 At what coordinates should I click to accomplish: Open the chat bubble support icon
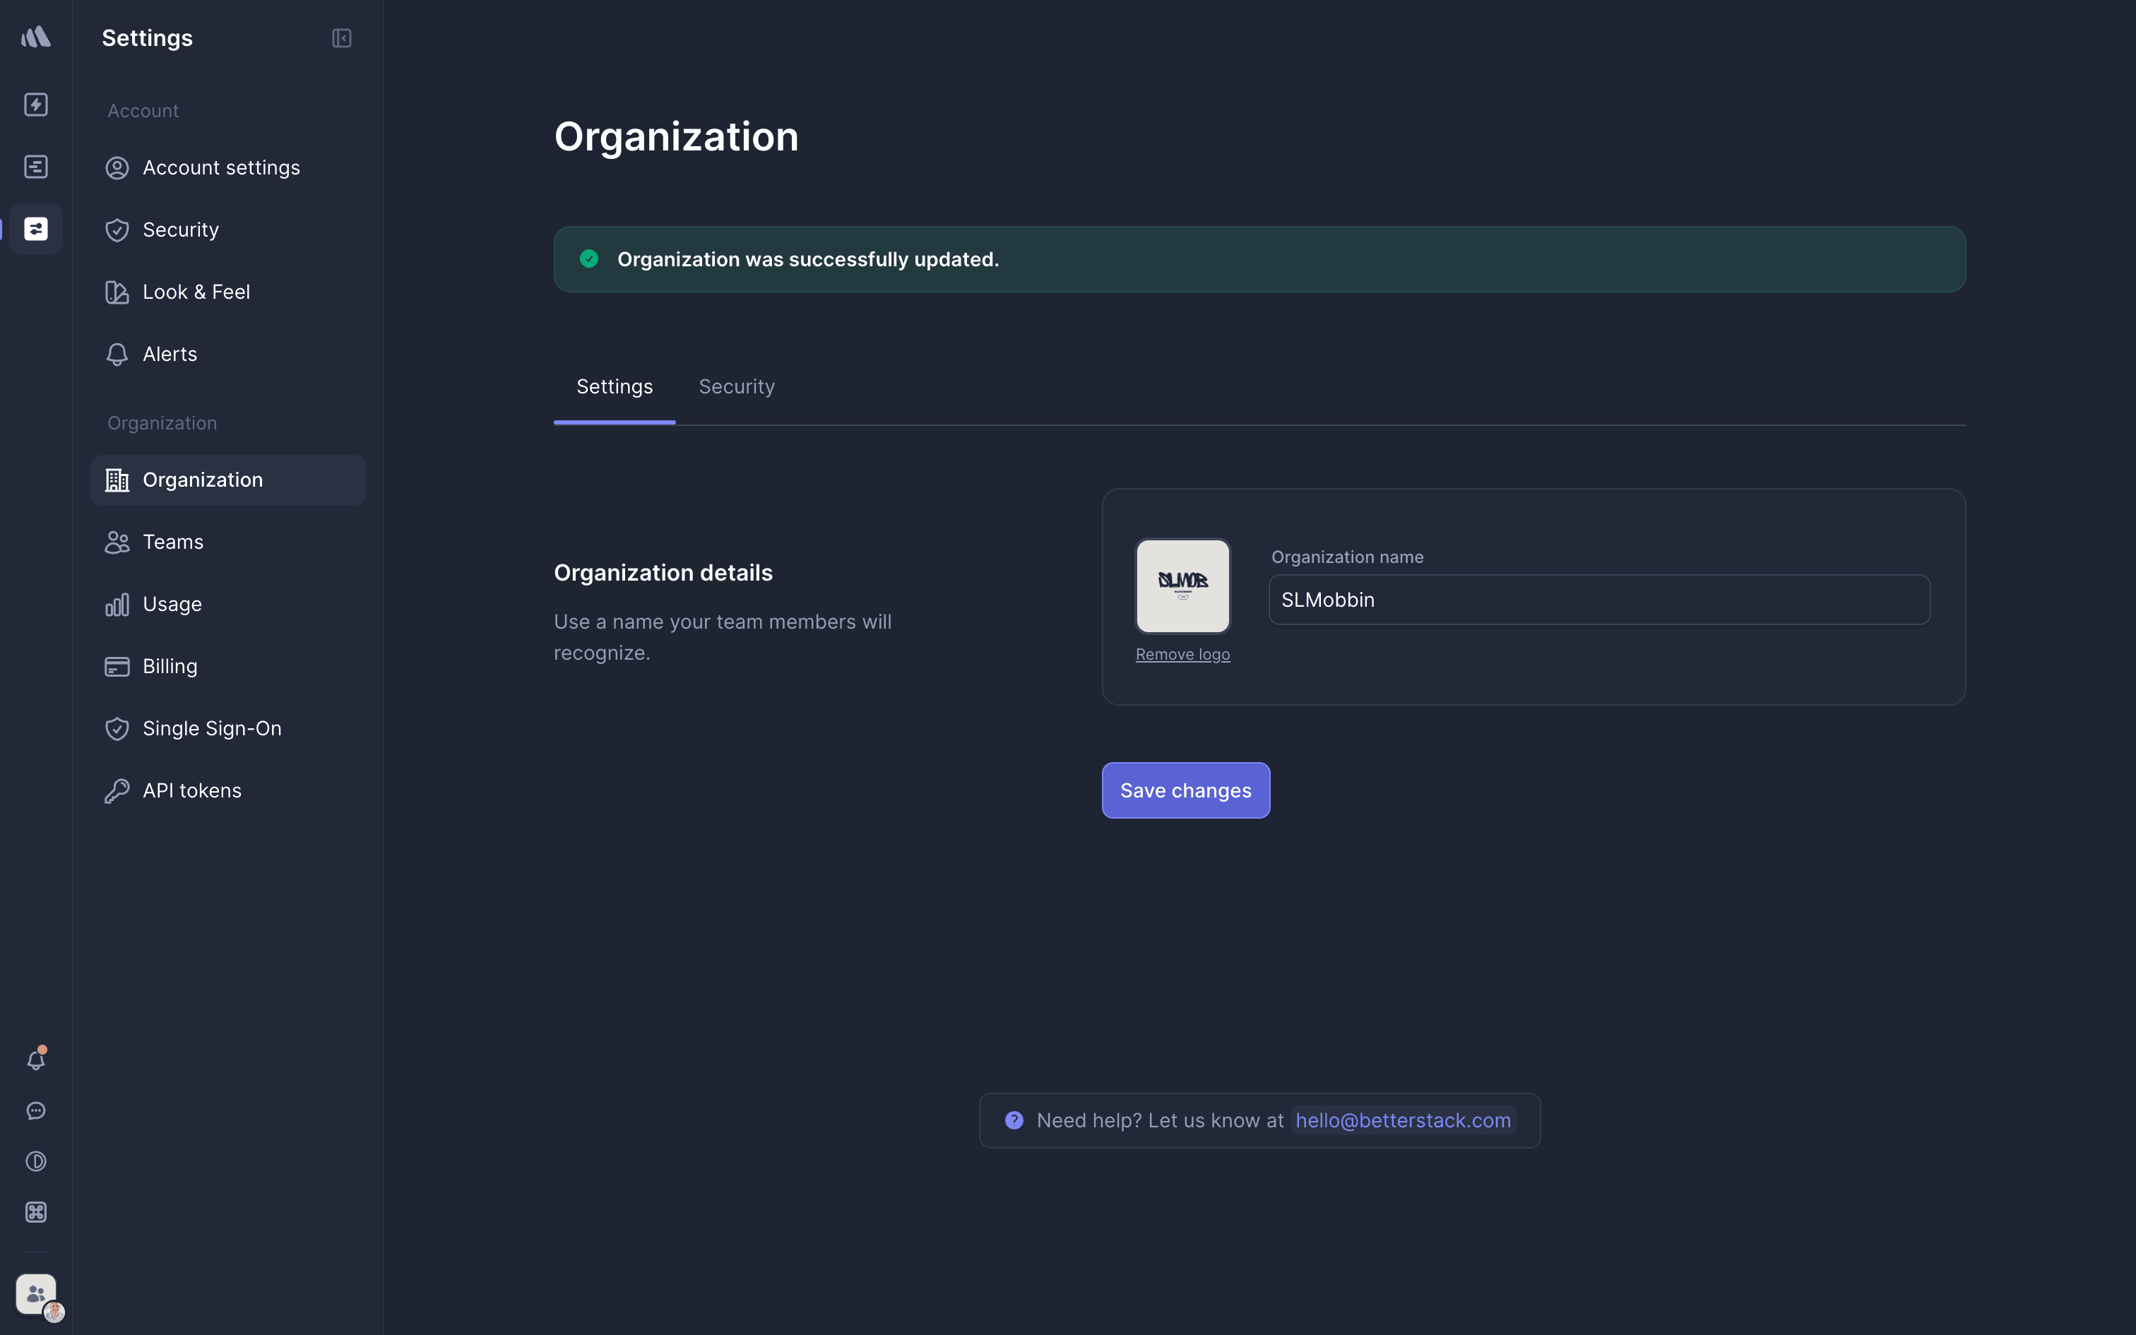click(36, 1110)
